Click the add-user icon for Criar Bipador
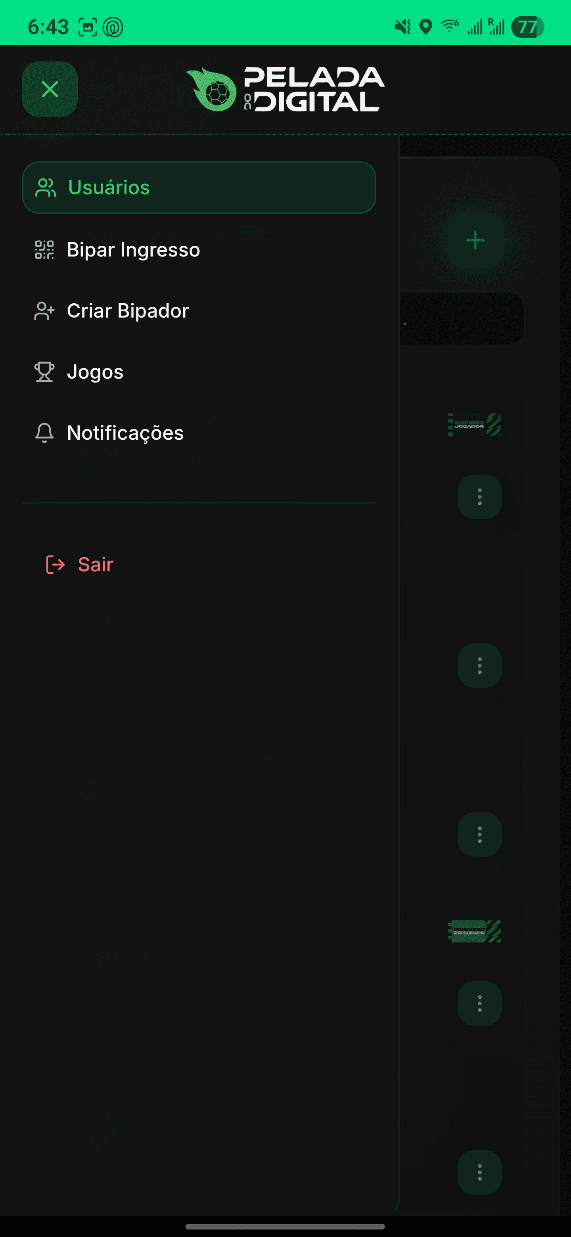The image size is (571, 1237). pos(44,311)
